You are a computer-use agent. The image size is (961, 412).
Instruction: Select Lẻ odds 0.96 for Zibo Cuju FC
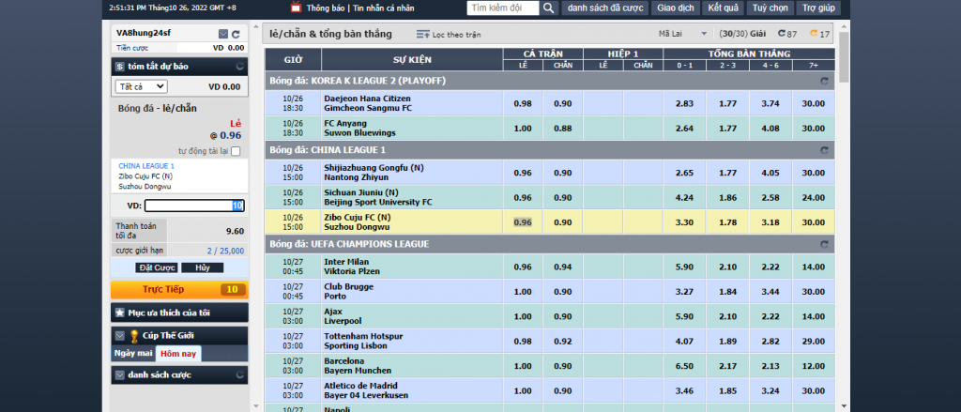click(x=523, y=222)
